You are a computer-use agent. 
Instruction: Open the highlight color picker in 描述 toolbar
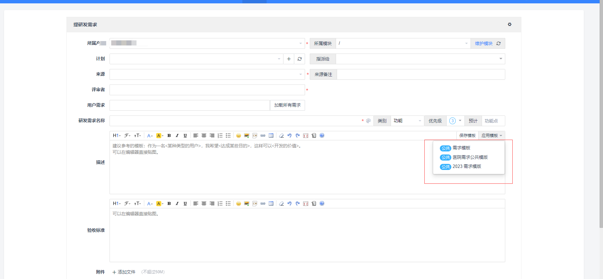point(160,136)
